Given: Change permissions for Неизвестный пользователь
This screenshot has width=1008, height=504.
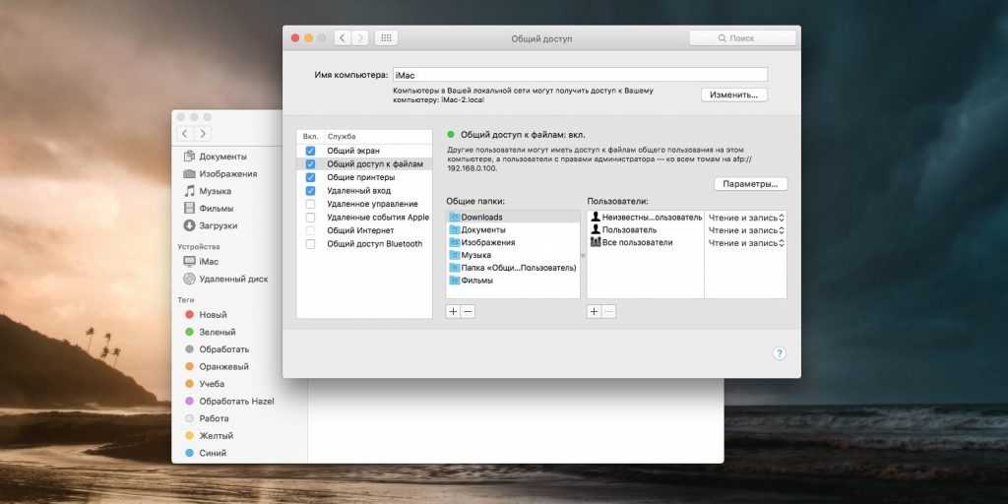Looking at the screenshot, I should (745, 217).
